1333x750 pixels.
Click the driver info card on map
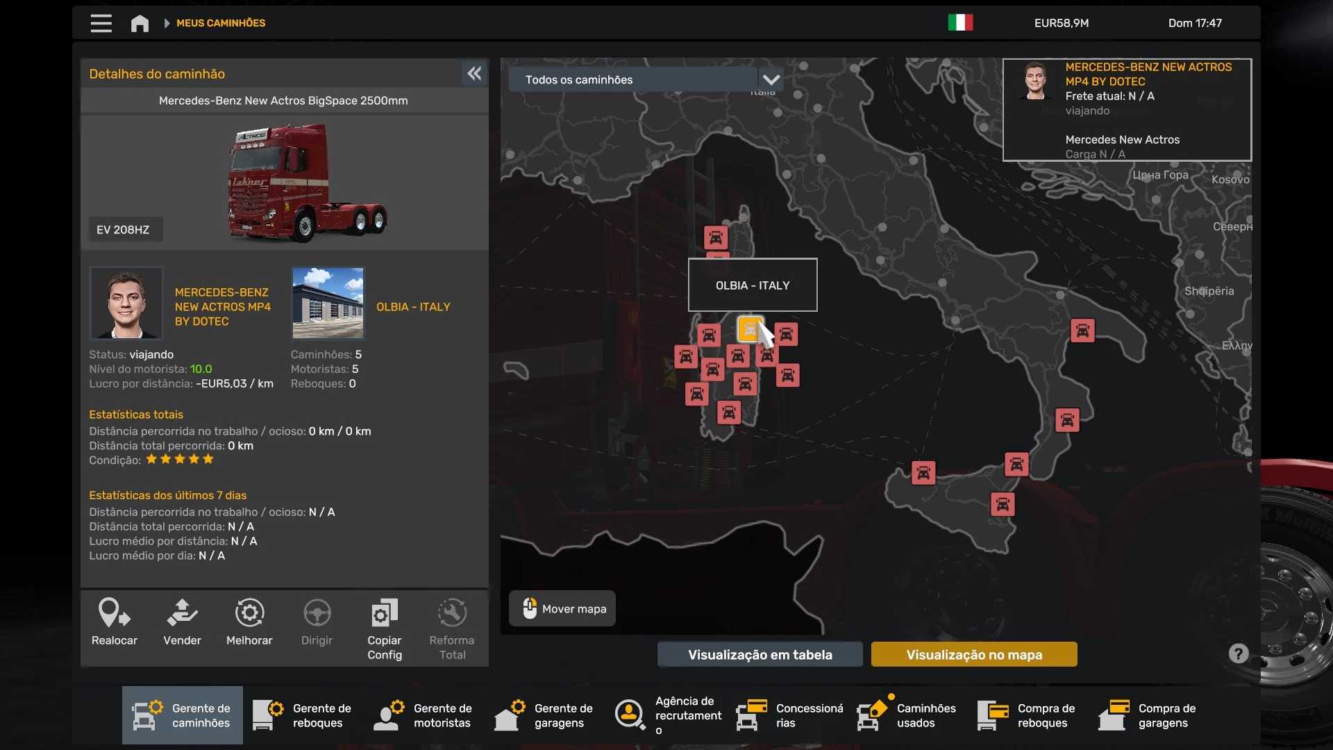1127,110
